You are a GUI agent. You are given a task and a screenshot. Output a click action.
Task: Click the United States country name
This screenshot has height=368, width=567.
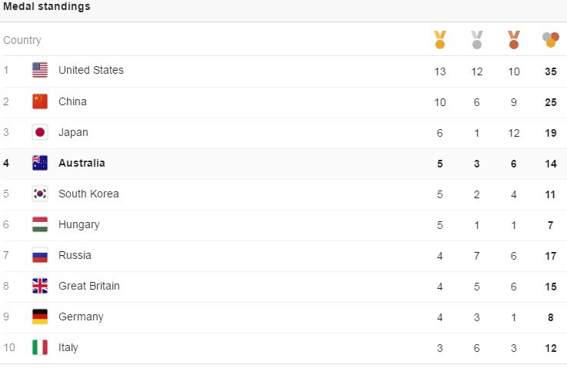pyautogui.click(x=91, y=70)
